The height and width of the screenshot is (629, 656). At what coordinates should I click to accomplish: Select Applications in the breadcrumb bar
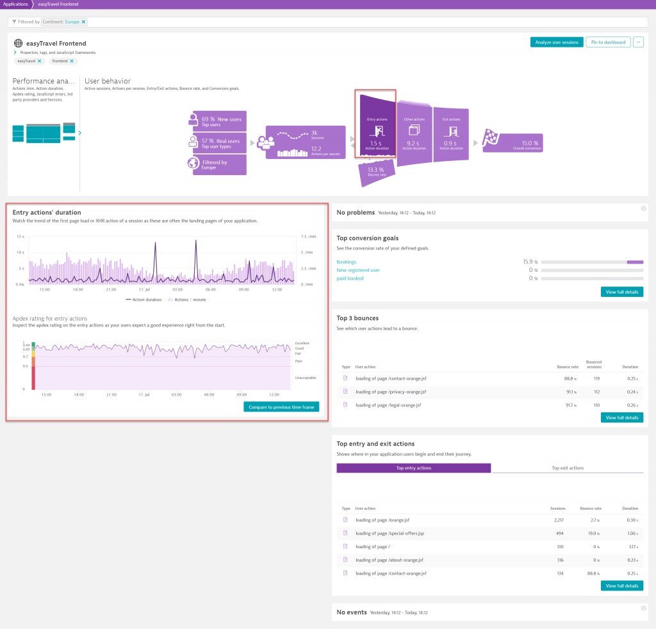pos(15,3)
